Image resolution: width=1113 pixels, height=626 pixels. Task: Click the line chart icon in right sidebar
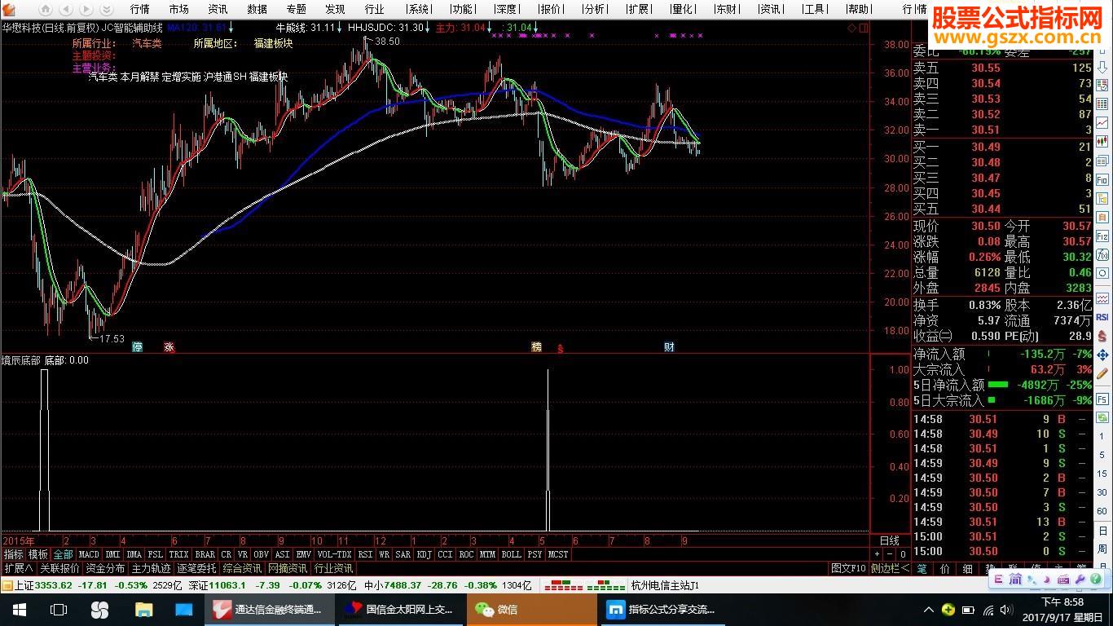point(1102,123)
